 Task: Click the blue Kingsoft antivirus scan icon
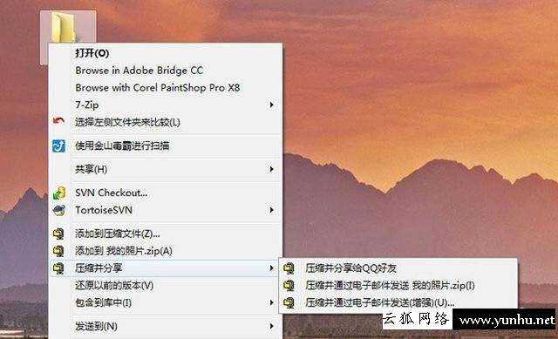point(58,146)
